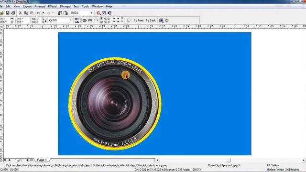
Task: Click the Undo arrow icon
Action: pyautogui.click(x=39, y=13)
